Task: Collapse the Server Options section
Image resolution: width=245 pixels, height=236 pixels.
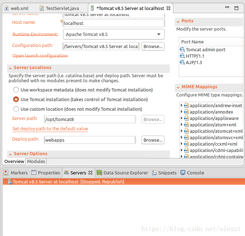Action: [10, 154]
